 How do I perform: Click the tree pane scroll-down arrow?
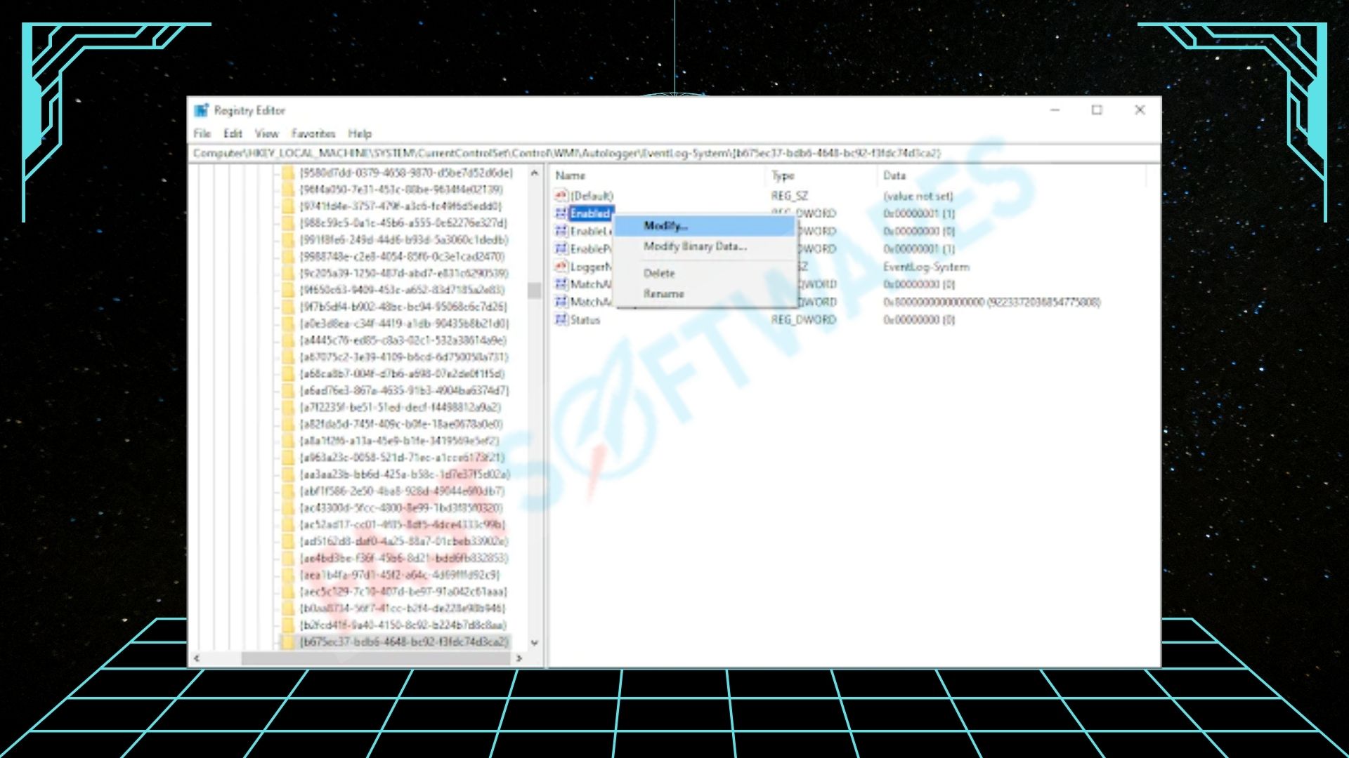tap(535, 642)
